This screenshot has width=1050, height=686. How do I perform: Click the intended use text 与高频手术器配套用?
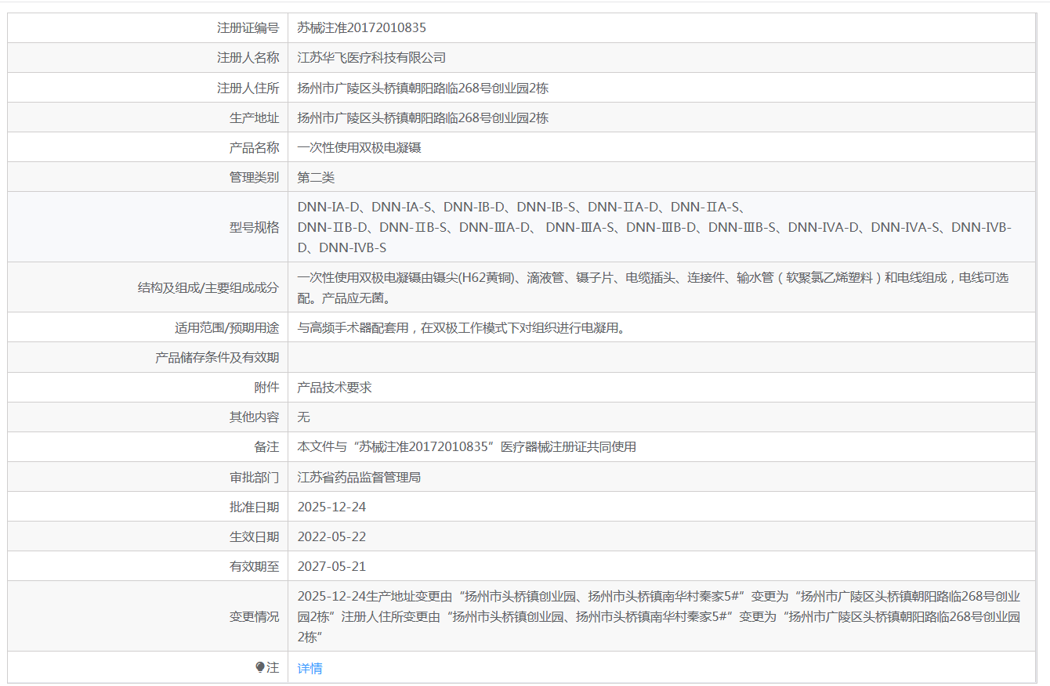463,327
